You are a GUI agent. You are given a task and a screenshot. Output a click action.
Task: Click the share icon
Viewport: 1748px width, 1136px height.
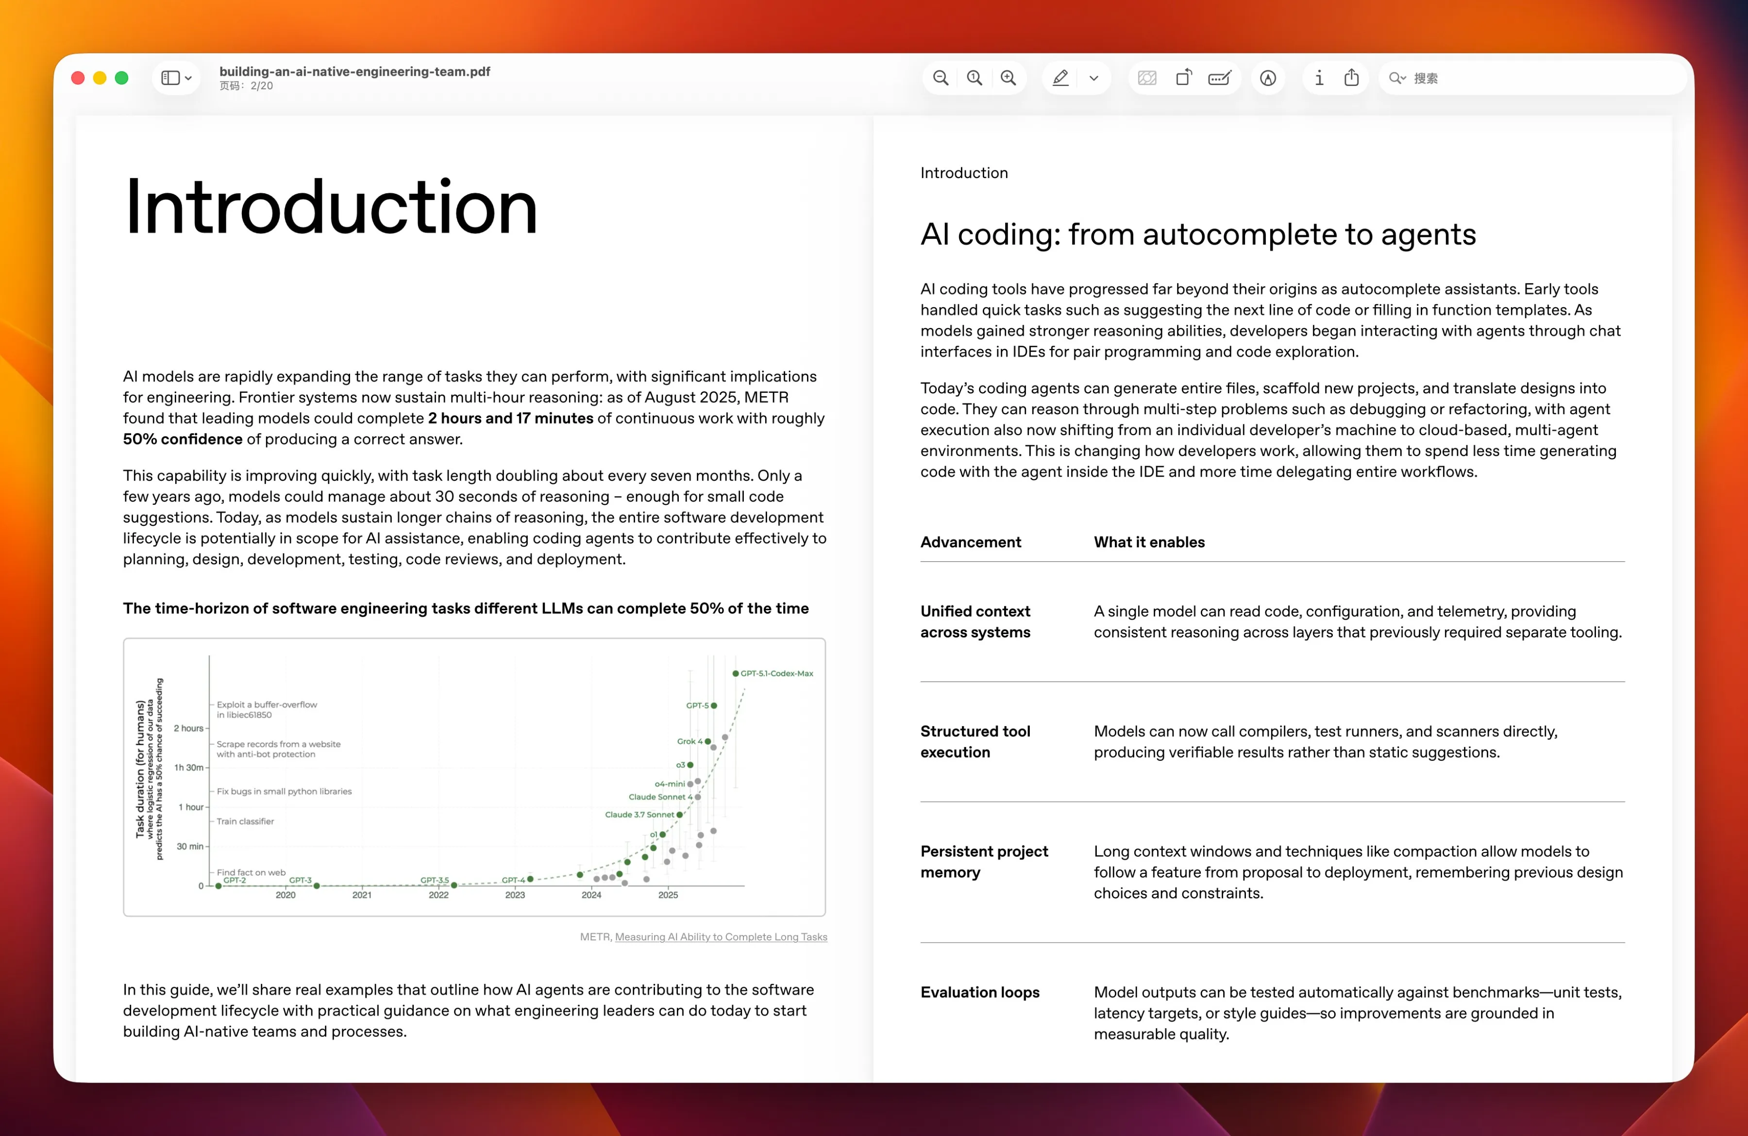pyautogui.click(x=1351, y=78)
